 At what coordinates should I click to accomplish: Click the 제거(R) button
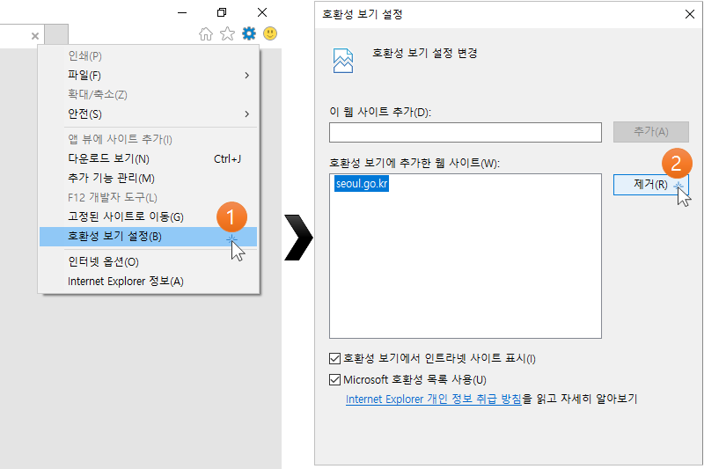click(x=650, y=185)
